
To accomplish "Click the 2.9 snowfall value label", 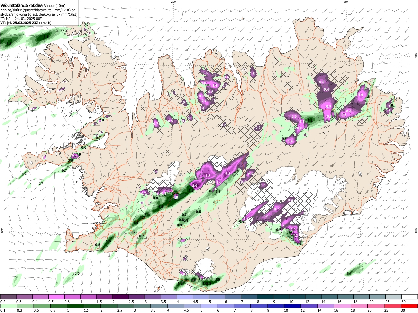I will pyautogui.click(x=195, y=186).
